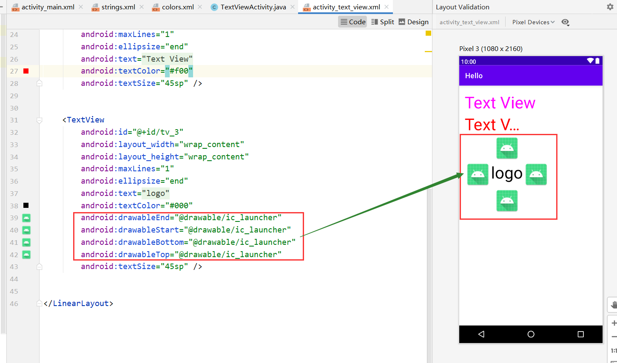Close the activity_main.xml tab
Image resolution: width=617 pixels, height=363 pixels.
point(81,7)
